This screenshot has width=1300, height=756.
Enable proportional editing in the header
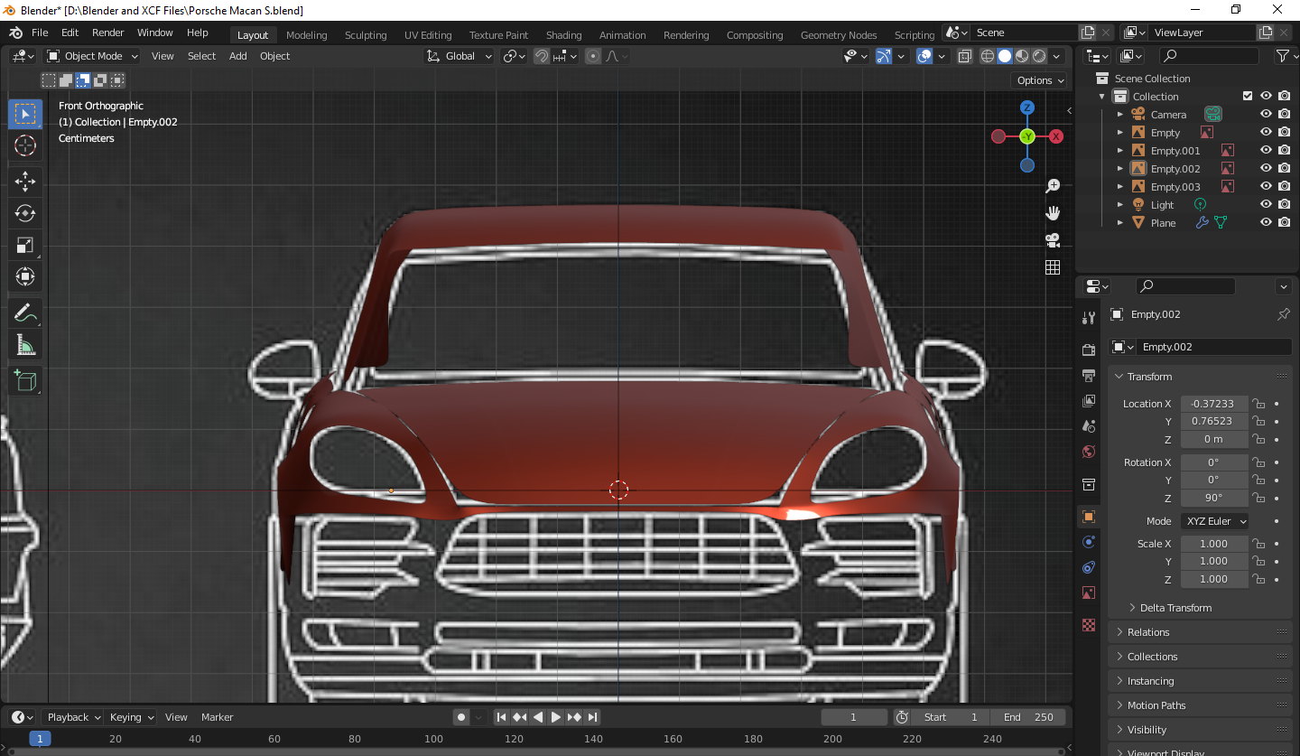click(x=593, y=56)
